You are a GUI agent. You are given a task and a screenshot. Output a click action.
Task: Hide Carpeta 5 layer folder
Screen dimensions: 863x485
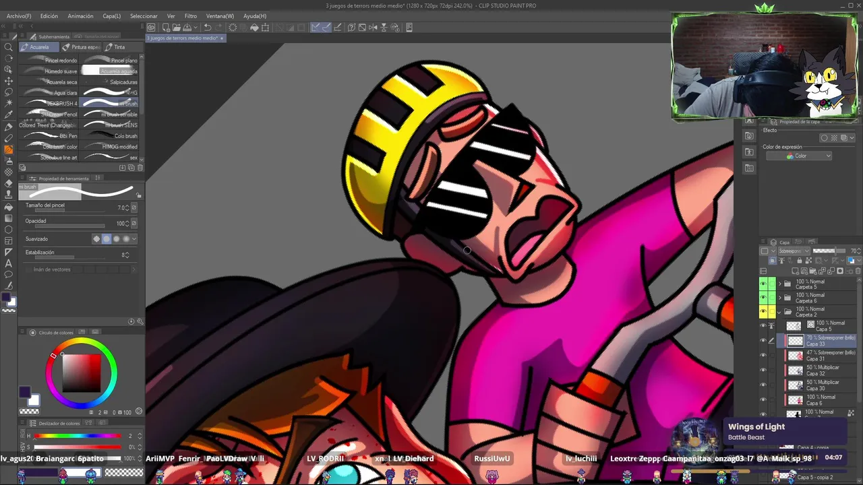[x=763, y=284]
